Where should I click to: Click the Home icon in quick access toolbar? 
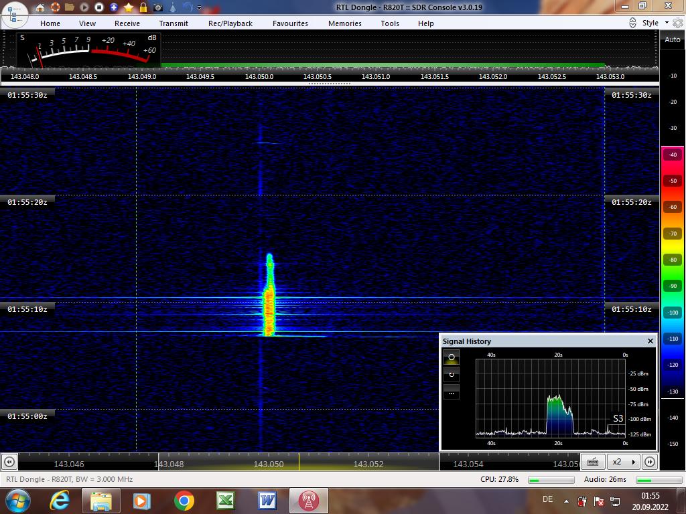coord(40,7)
